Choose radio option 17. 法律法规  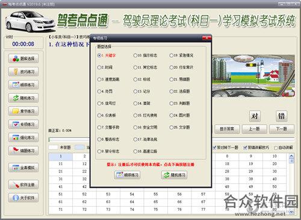(x=145, y=139)
